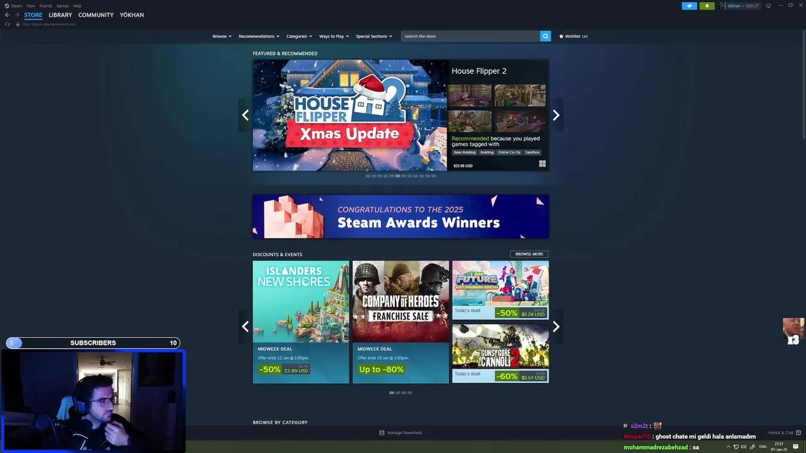806x453 pixels.
Task: Go to previous Discounts & Events page
Action: point(245,327)
